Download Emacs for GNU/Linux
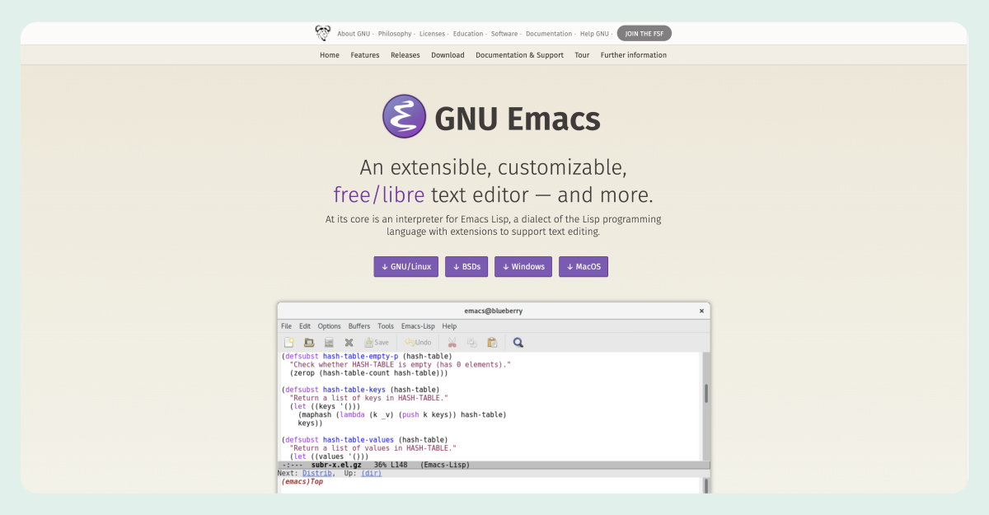The width and height of the screenshot is (989, 515). click(405, 267)
